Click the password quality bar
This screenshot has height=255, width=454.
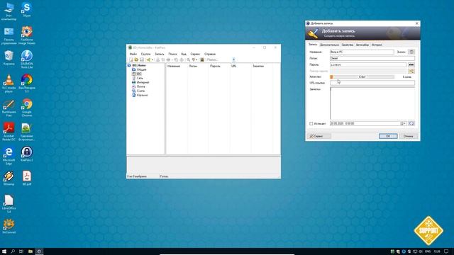tap(362, 77)
